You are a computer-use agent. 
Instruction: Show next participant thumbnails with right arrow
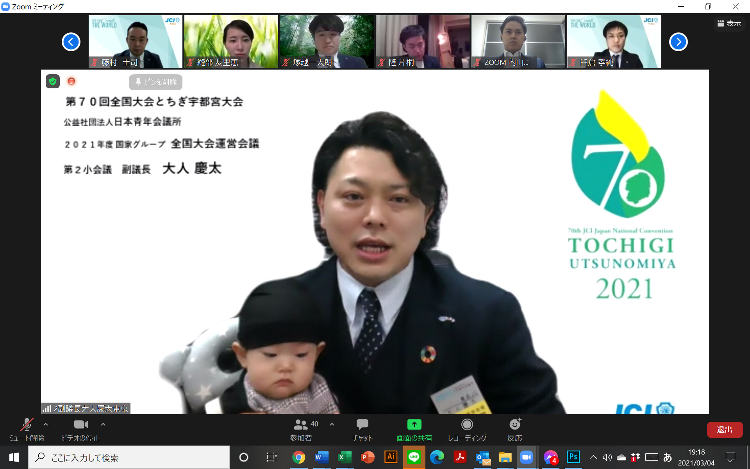point(678,42)
